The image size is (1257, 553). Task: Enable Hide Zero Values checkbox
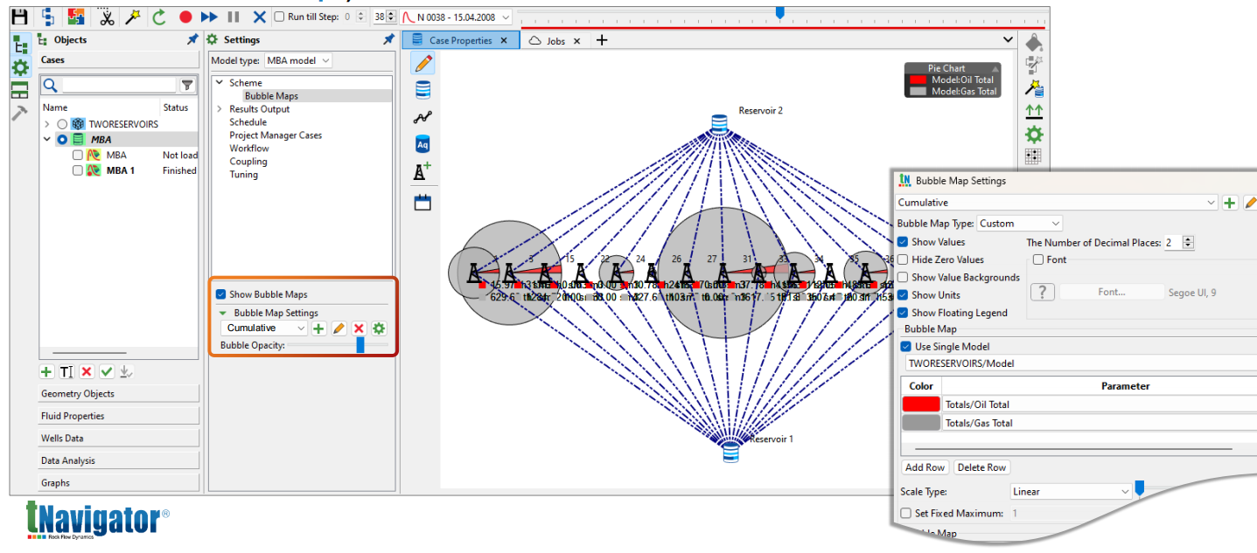tap(903, 259)
